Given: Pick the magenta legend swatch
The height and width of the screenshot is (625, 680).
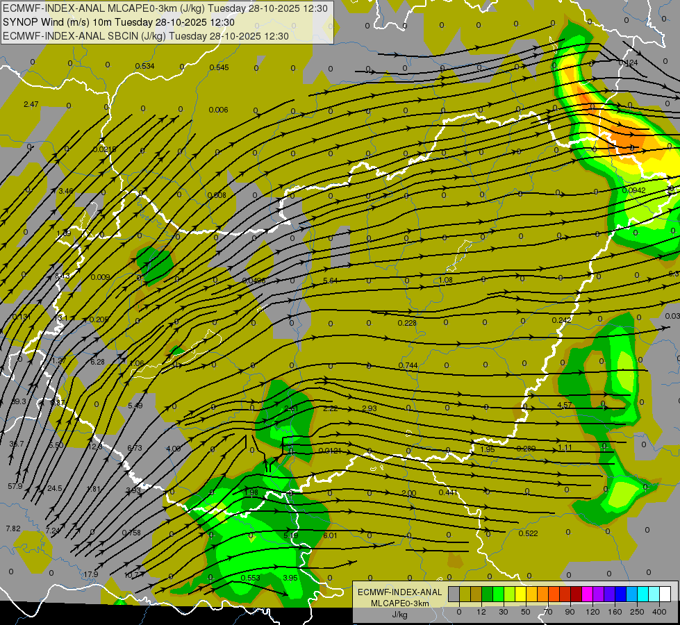Looking at the screenshot, I should click(x=587, y=594).
